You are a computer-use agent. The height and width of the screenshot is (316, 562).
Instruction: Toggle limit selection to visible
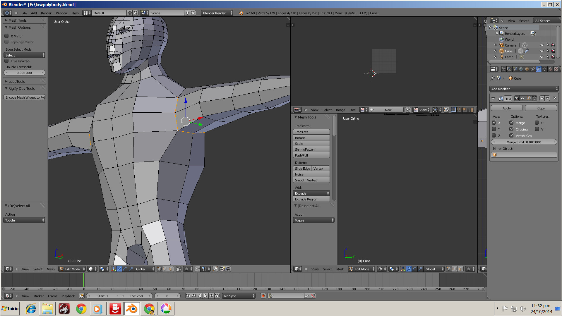(178, 269)
